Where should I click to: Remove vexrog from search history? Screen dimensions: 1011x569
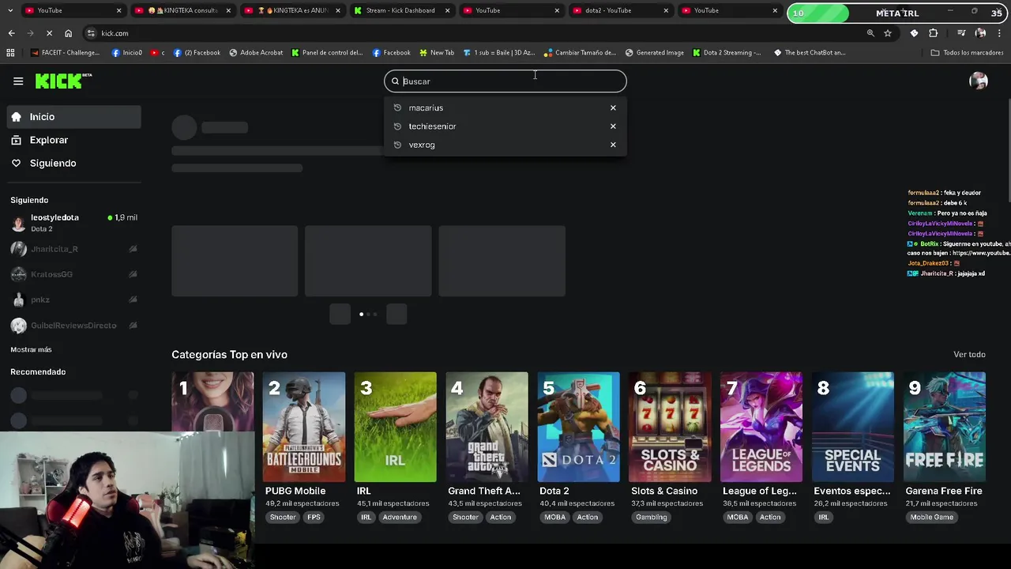613,145
